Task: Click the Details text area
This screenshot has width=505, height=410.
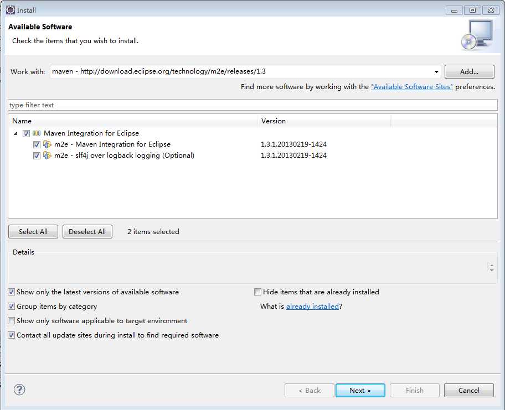Action: tap(248, 269)
